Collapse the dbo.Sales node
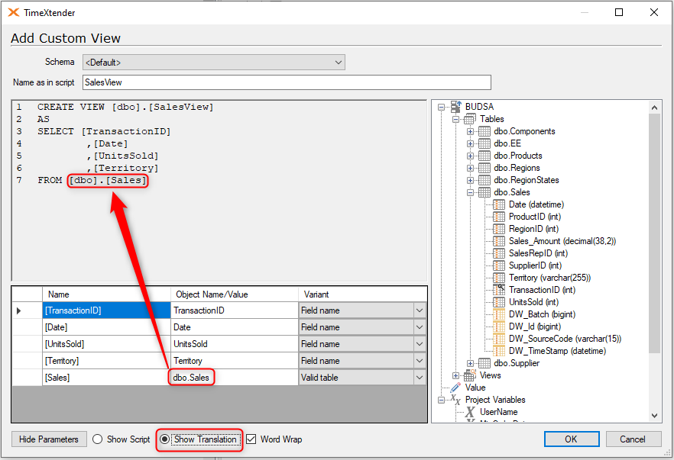Screen dimensions: 674x460 (470, 193)
